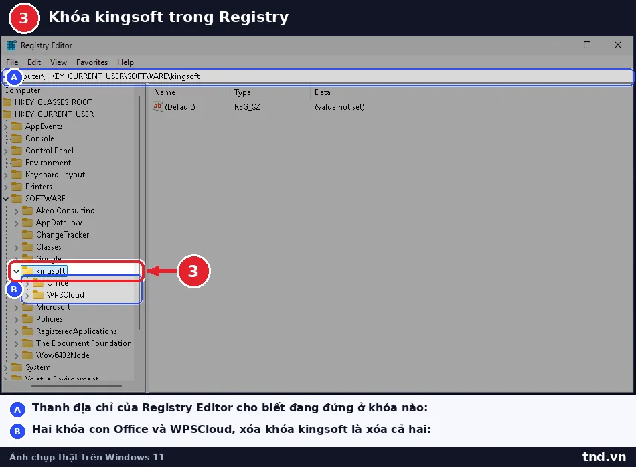Click the (Default) value name
The width and height of the screenshot is (636, 467).
click(180, 106)
